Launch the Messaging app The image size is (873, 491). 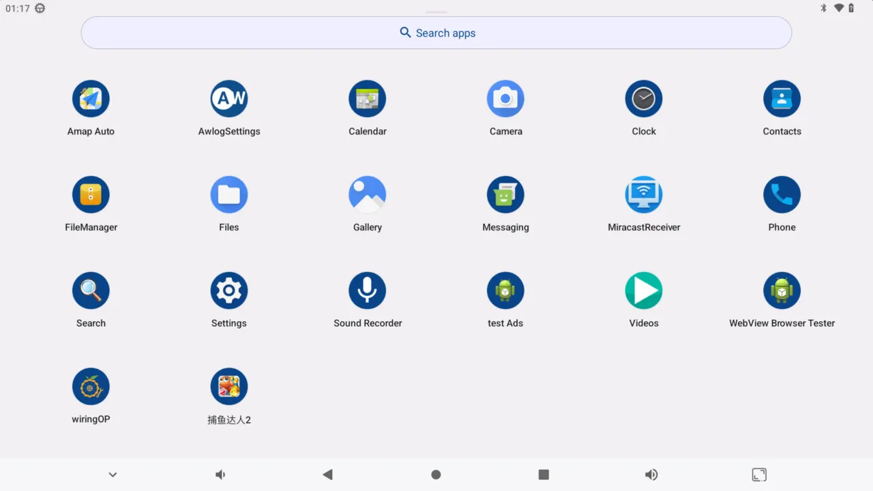click(x=505, y=194)
